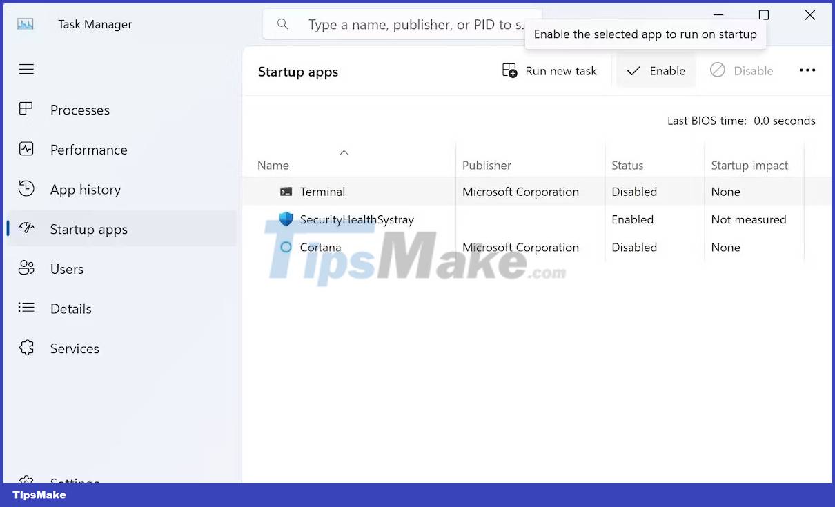835x507 pixels.
Task: Click the Startup apps page heading
Action: tap(298, 72)
